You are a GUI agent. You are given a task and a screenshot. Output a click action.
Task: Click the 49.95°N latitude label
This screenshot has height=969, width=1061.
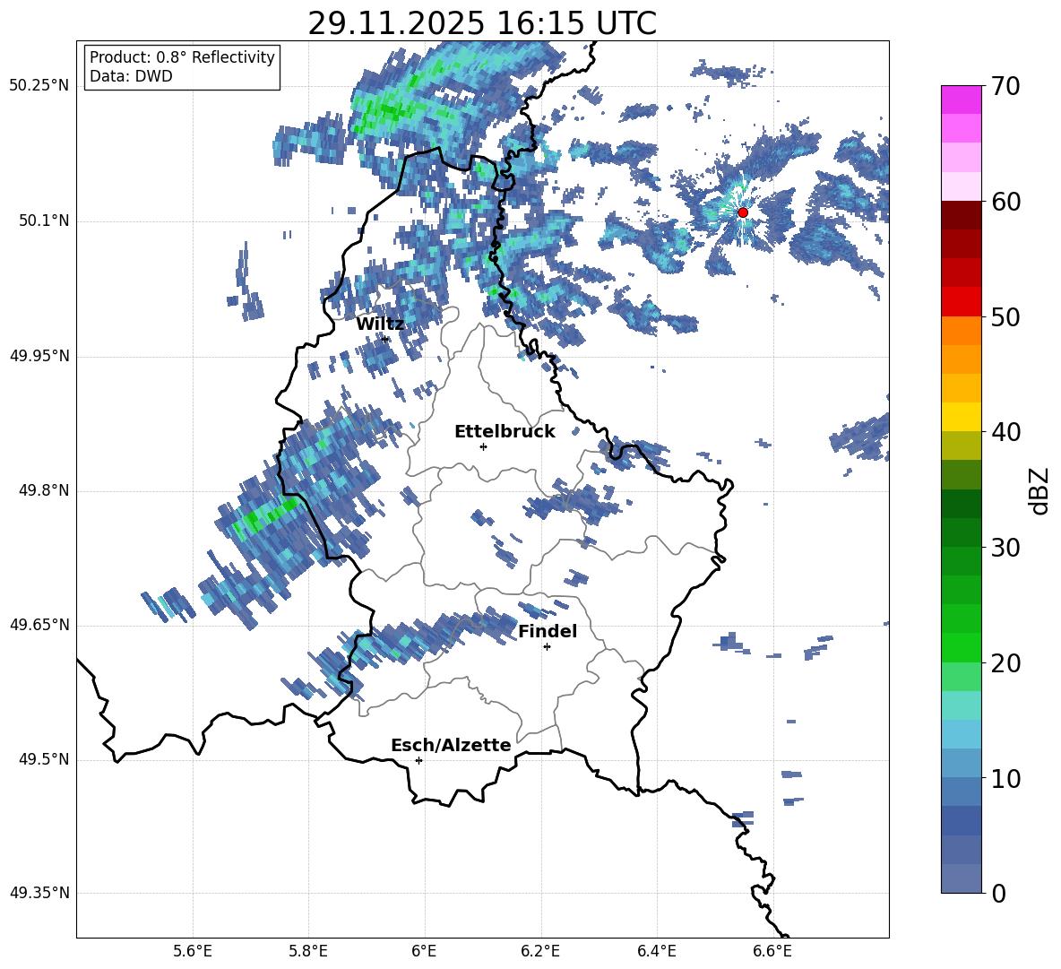[39, 356]
